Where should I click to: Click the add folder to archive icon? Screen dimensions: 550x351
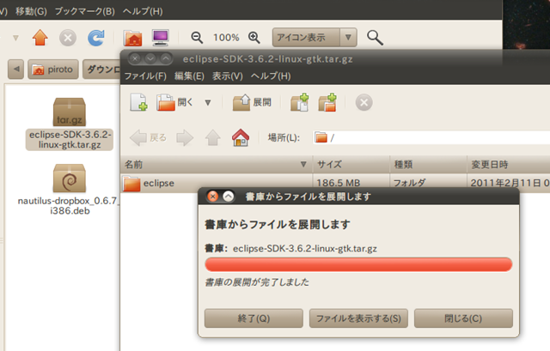click(x=327, y=103)
